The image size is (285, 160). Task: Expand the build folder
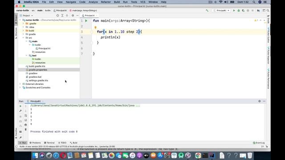tap(23, 31)
